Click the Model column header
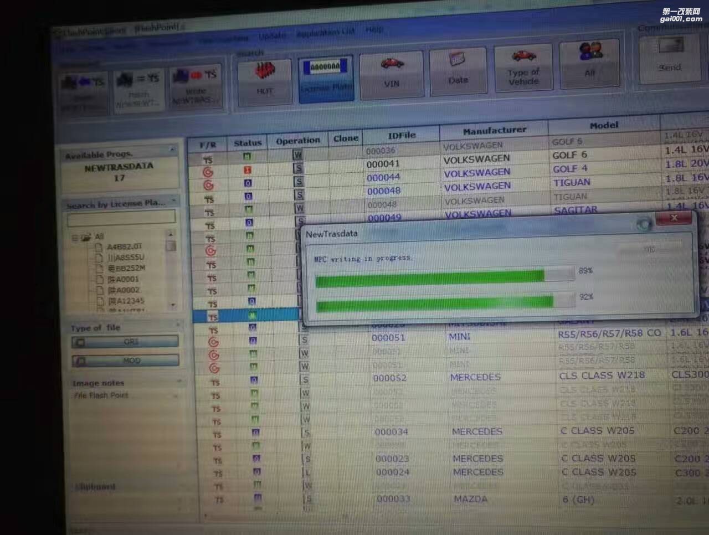The image size is (709, 535). [604, 126]
